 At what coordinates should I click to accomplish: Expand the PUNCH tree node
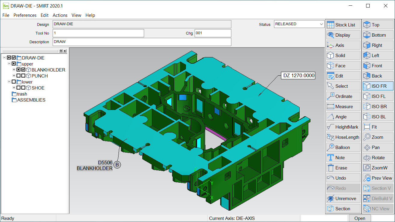click(x=14, y=76)
